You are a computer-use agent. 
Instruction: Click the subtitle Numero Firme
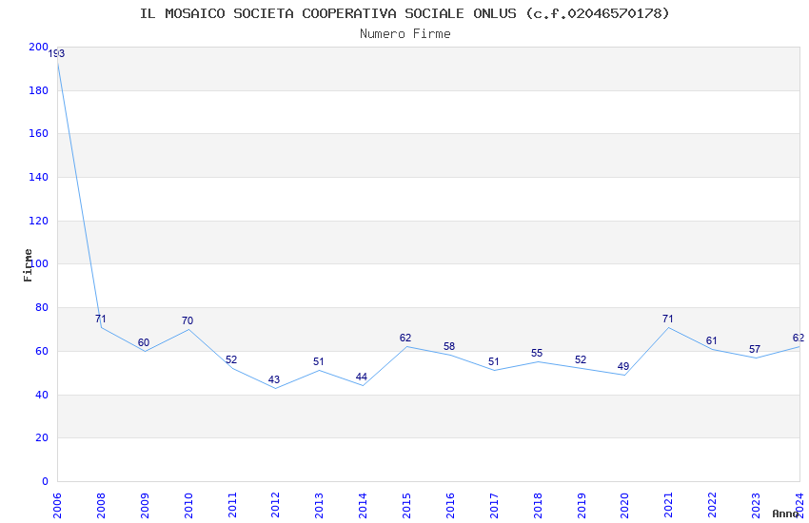(x=405, y=34)
